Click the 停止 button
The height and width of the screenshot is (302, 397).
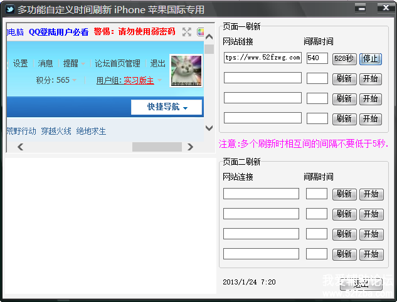(371, 59)
